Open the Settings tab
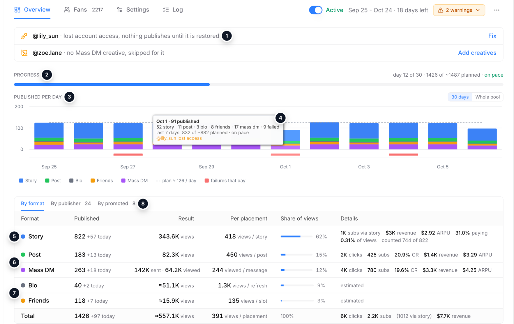Image resolution: width=514 pixels, height=324 pixels. tap(133, 10)
